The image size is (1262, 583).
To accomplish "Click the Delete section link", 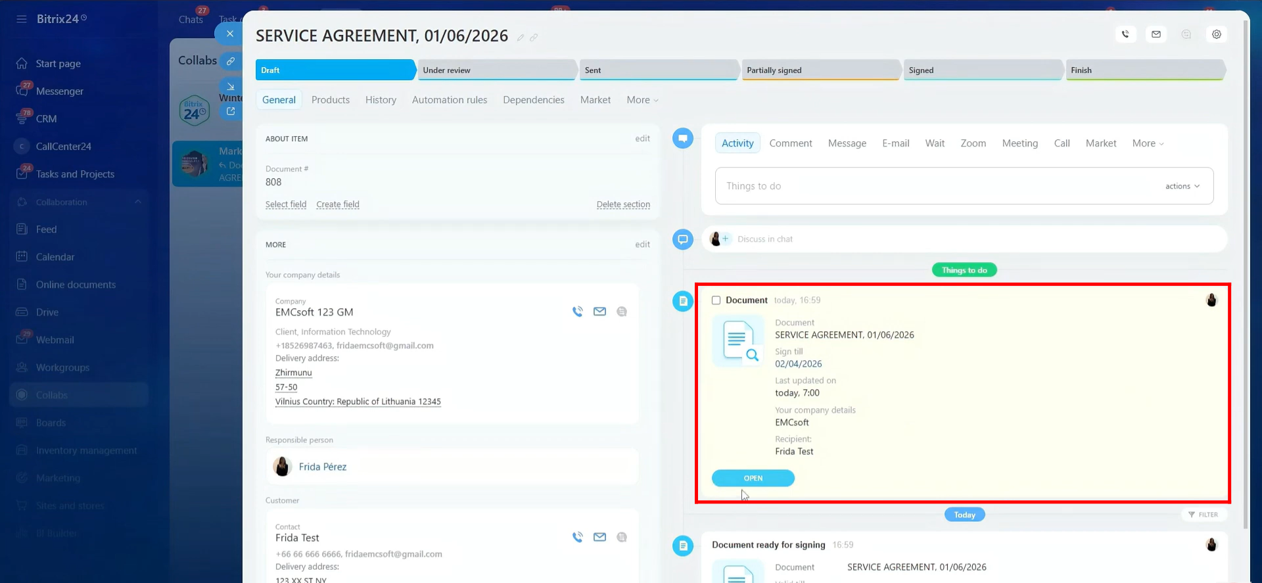I will tap(622, 204).
